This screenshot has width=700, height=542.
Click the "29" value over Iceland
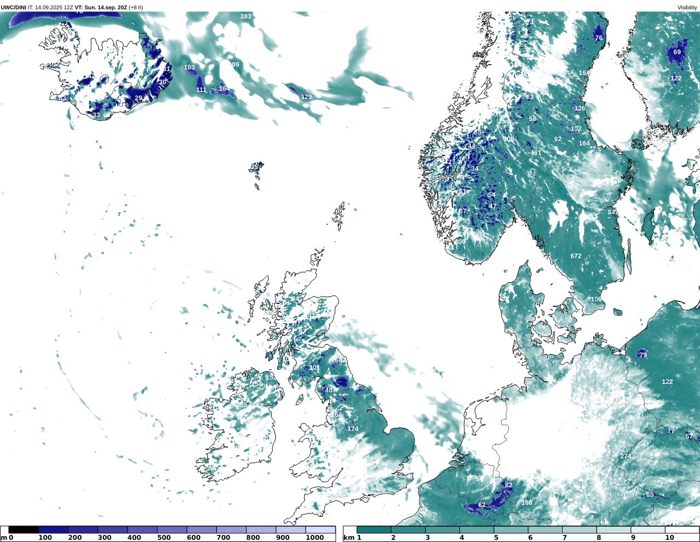(x=138, y=98)
